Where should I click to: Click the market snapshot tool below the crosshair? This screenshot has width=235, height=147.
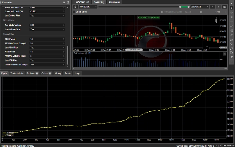[x=232, y=13]
